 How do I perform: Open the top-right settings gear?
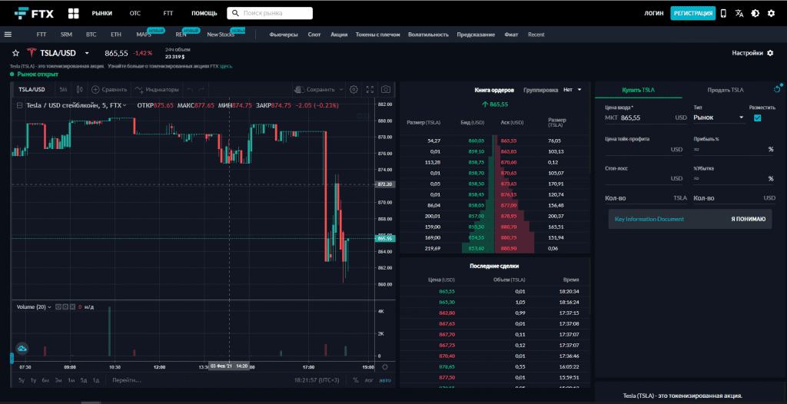tap(772, 14)
